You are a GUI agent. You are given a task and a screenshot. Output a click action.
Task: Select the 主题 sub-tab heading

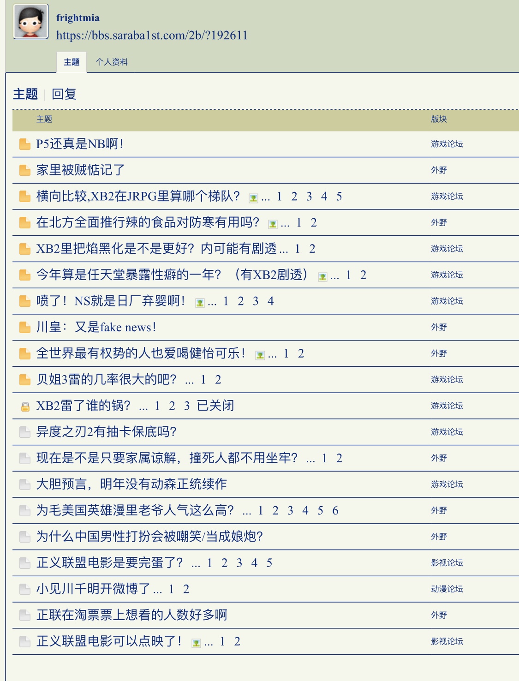(25, 94)
